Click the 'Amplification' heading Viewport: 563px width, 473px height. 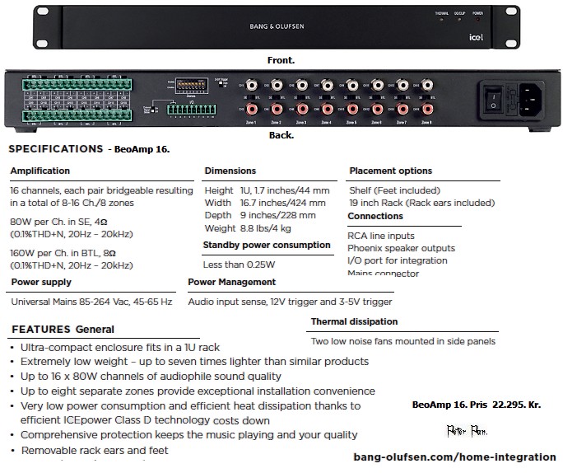point(40,171)
